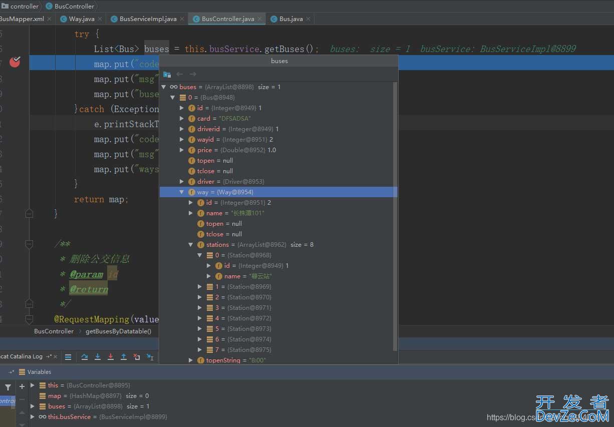Click the Step Out debugger icon
Viewport: 614px width, 427px height.
tap(124, 357)
